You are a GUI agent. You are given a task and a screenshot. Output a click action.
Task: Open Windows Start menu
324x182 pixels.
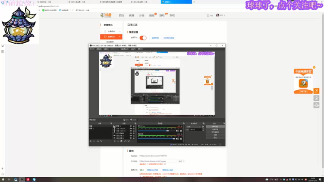(x=3, y=180)
